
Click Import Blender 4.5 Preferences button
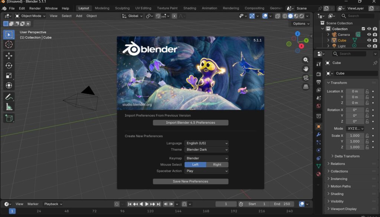click(x=190, y=123)
